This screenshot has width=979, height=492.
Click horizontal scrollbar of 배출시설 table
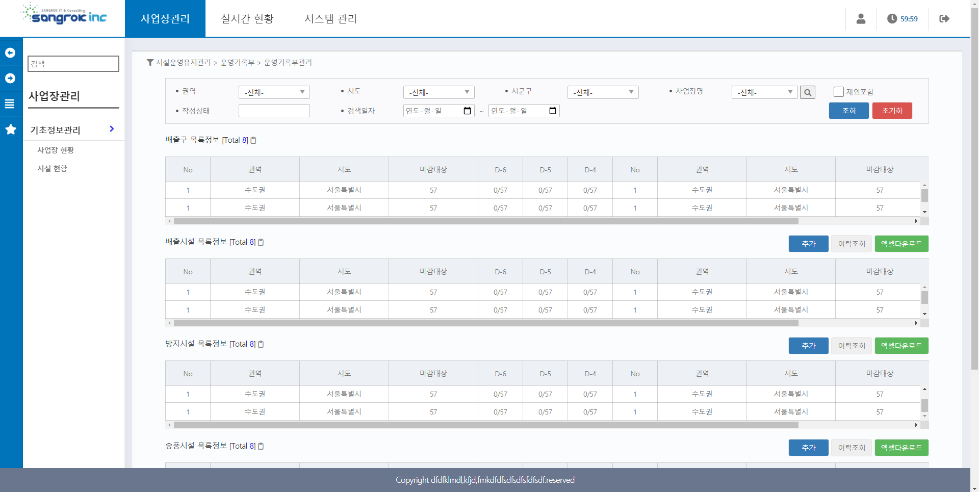click(486, 323)
